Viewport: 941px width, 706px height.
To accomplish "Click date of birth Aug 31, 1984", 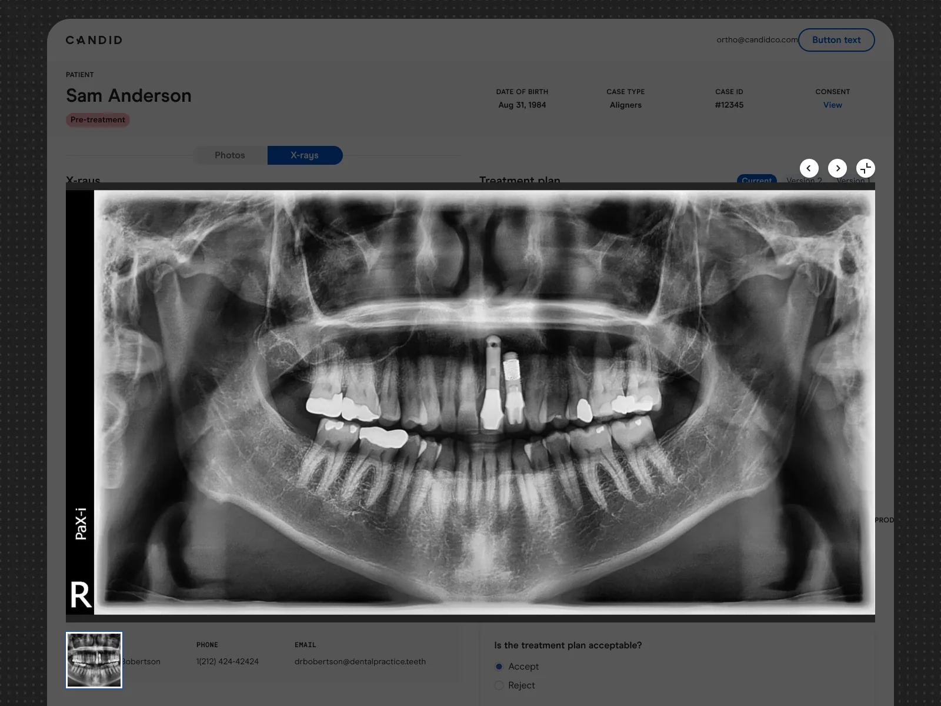I will tap(522, 105).
